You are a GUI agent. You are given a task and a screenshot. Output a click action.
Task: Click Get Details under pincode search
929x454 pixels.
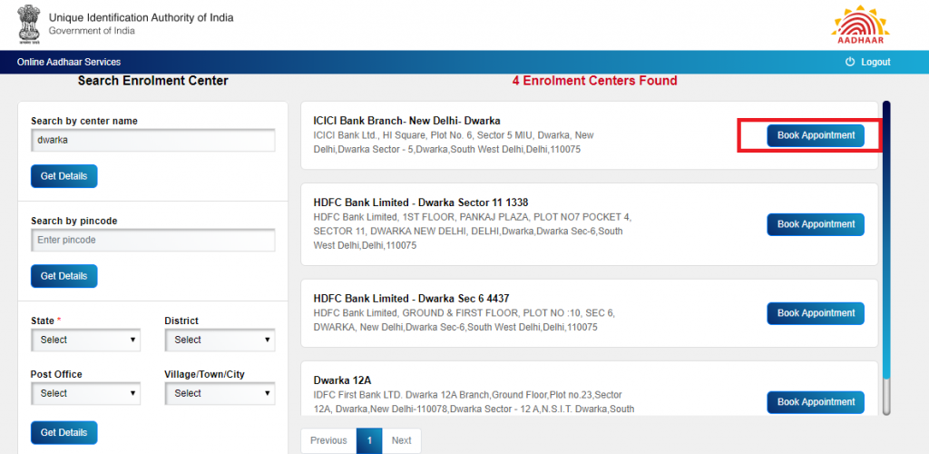64,276
